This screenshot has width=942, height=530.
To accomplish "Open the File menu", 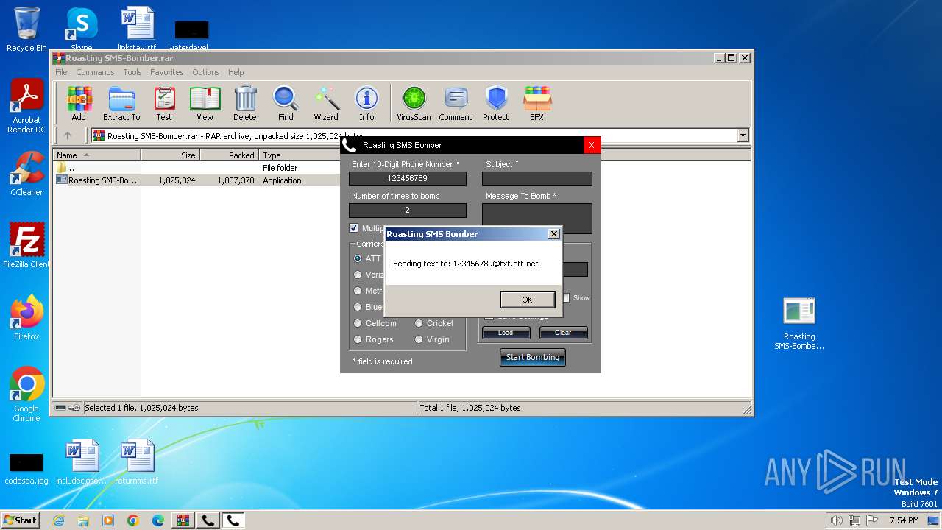I will coord(61,72).
